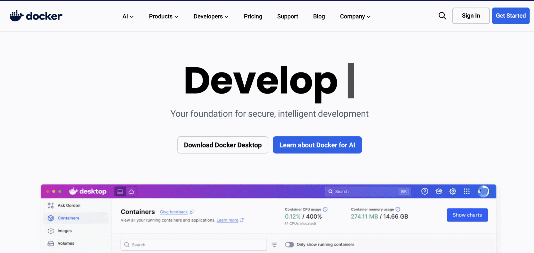Click the filter icon beside container search
This screenshot has width=534, height=253.
pyautogui.click(x=274, y=245)
